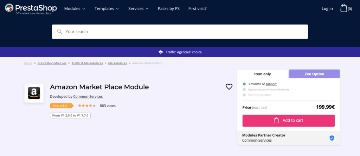Switch to the Zen Option tab
360x156 pixels.
(314, 74)
